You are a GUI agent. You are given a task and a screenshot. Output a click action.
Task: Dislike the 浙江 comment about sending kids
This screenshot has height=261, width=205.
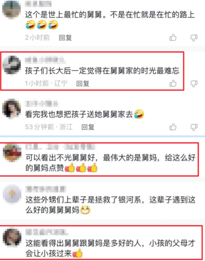(194, 127)
